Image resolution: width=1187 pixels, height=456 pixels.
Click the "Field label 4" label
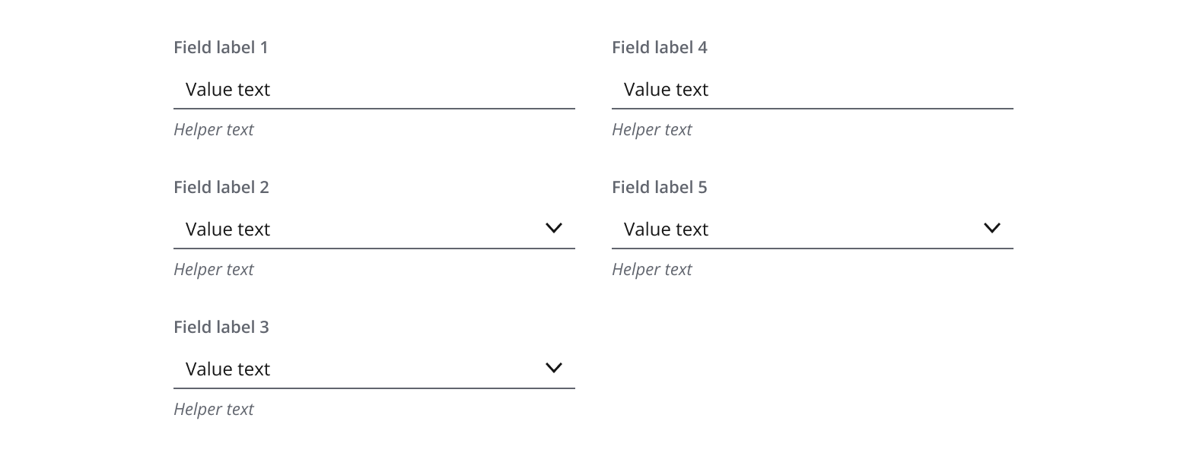(660, 47)
